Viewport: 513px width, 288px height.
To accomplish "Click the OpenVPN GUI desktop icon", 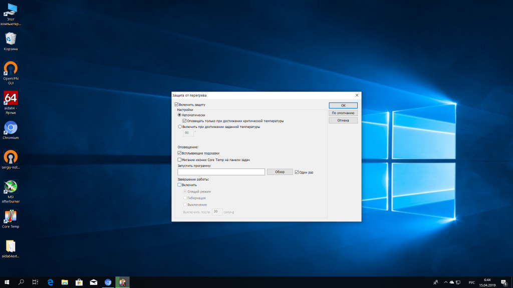I will click(x=11, y=68).
